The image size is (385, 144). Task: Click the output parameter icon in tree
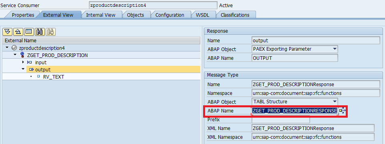tap(31, 70)
